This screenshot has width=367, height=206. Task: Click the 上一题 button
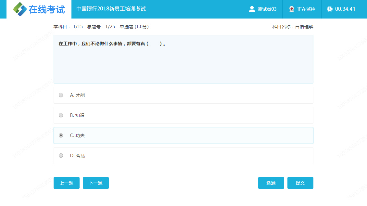66,183
